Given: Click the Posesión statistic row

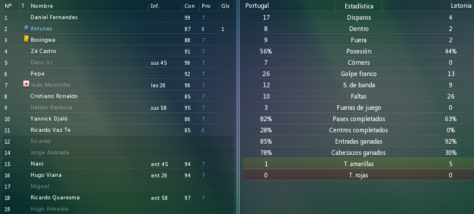Looking at the screenshot, I should point(358,51).
